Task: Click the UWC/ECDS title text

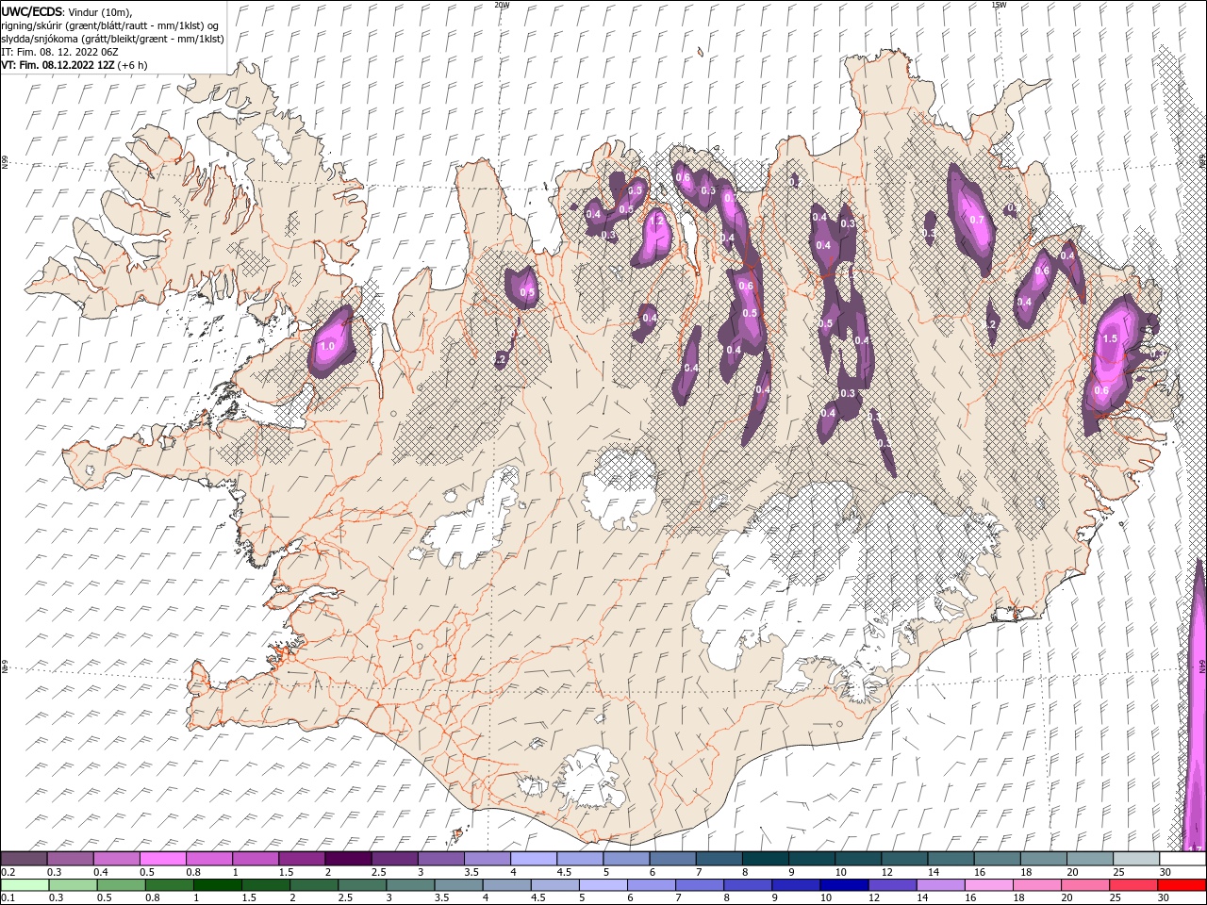Action: pyautogui.click(x=32, y=10)
